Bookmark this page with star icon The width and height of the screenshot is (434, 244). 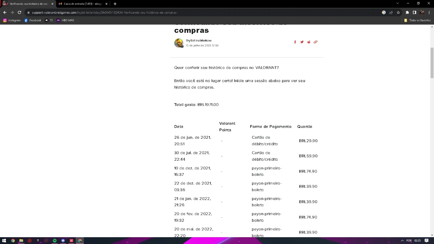pyautogui.click(x=398, y=12)
